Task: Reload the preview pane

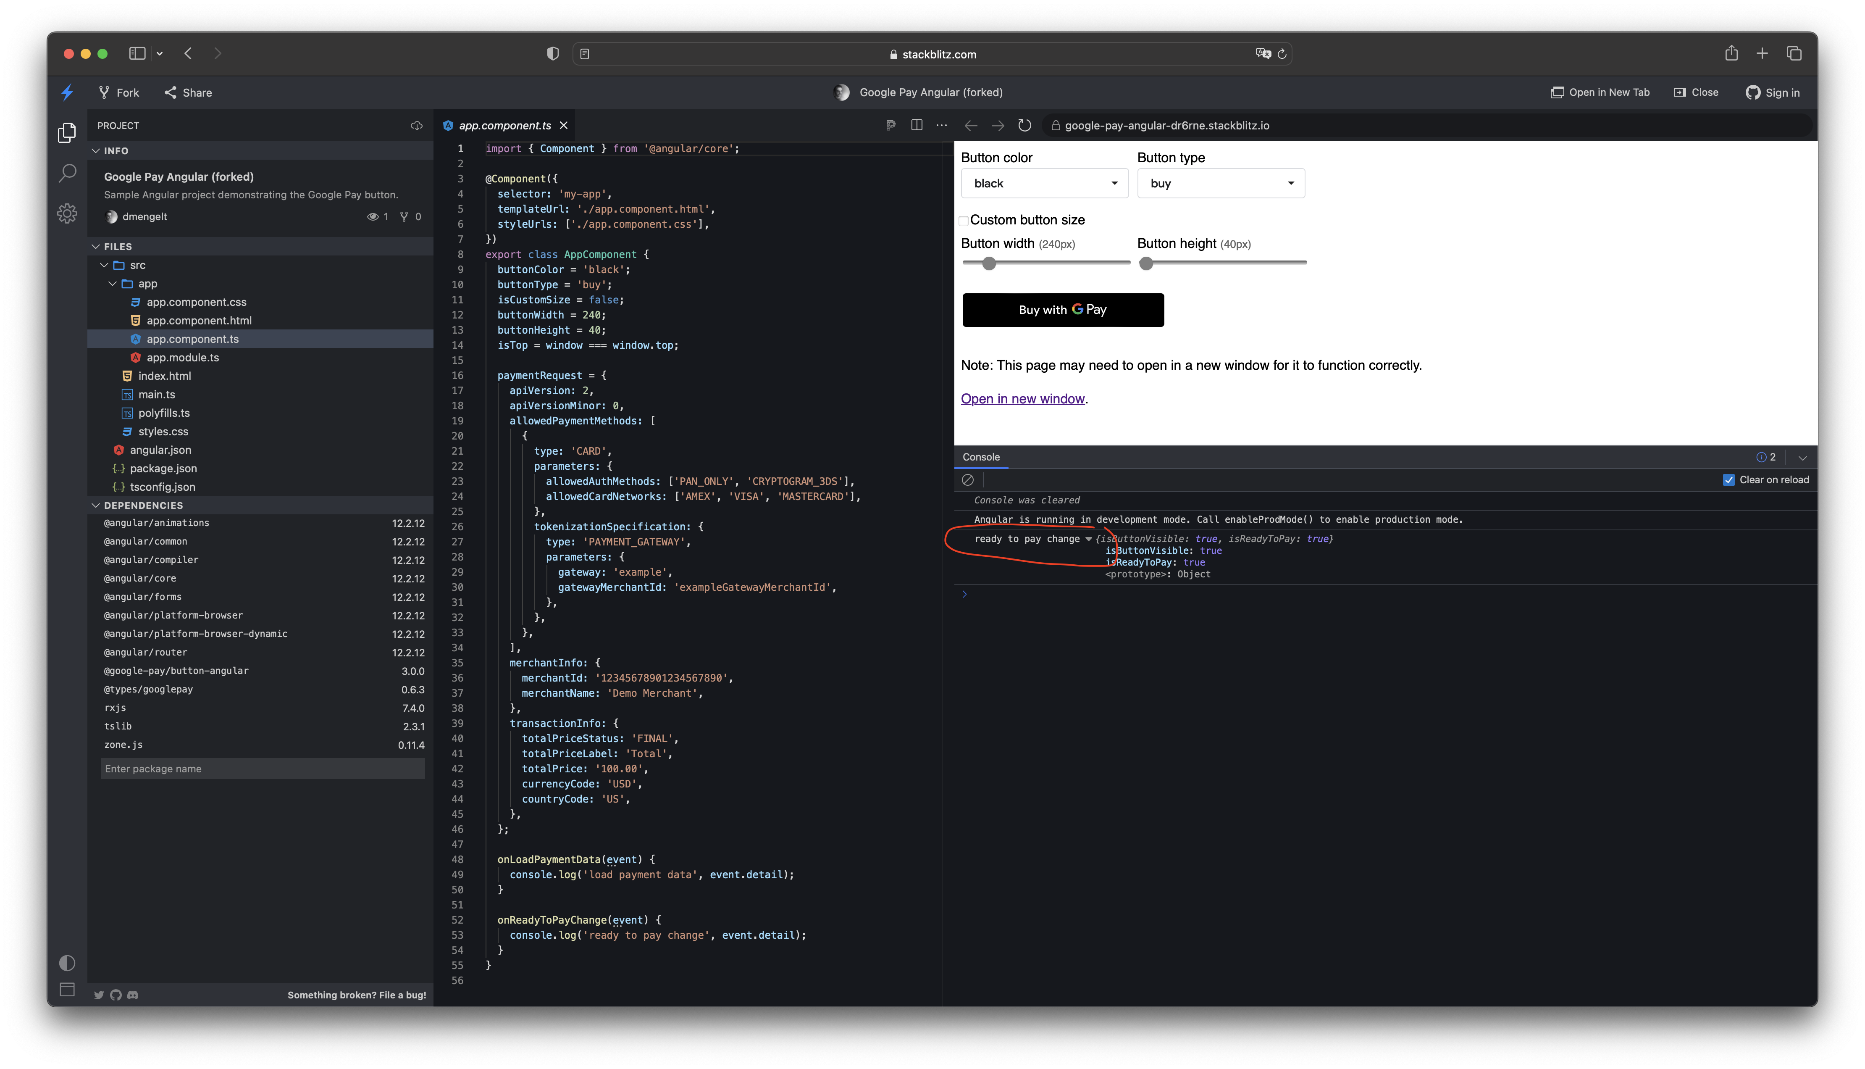Action: tap(1024, 126)
